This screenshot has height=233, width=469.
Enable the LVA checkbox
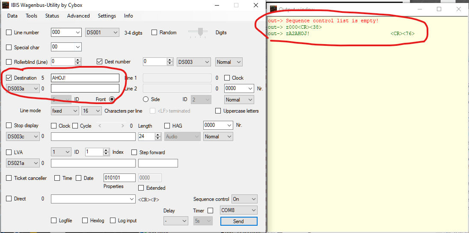(9, 152)
